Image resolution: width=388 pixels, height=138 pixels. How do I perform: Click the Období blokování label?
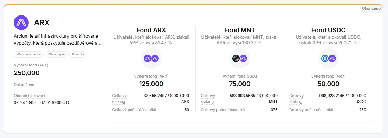[30, 96]
